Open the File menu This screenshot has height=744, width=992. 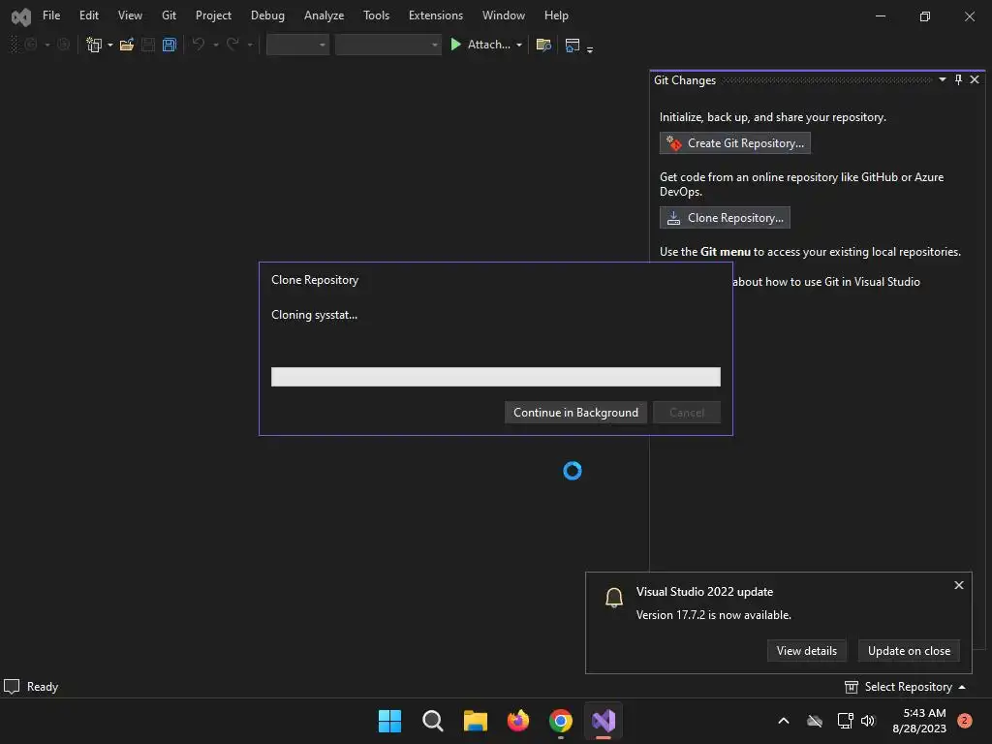(x=51, y=15)
